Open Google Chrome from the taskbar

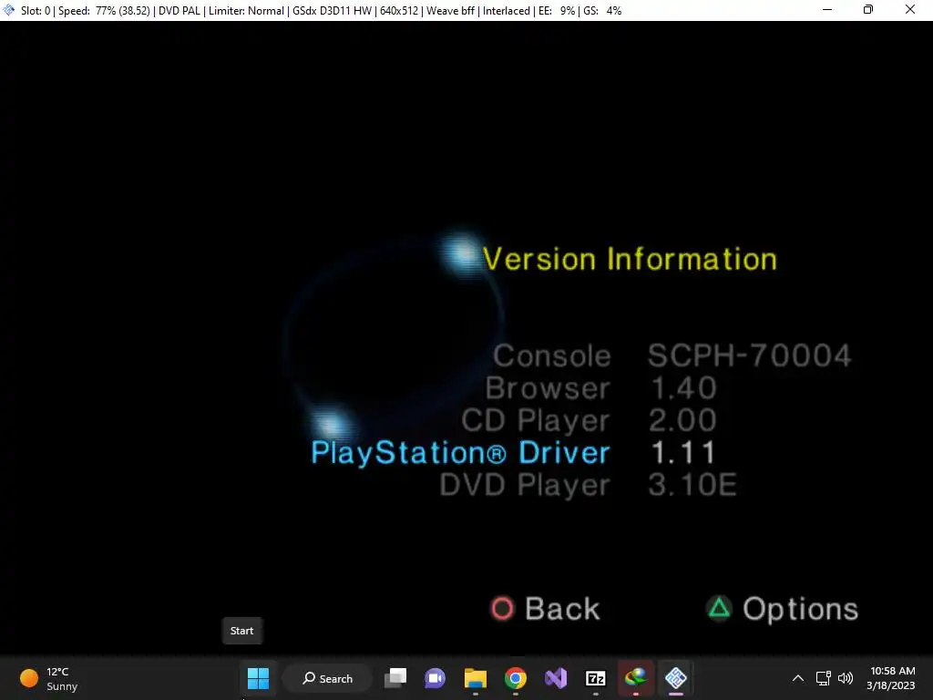pyautogui.click(x=516, y=678)
